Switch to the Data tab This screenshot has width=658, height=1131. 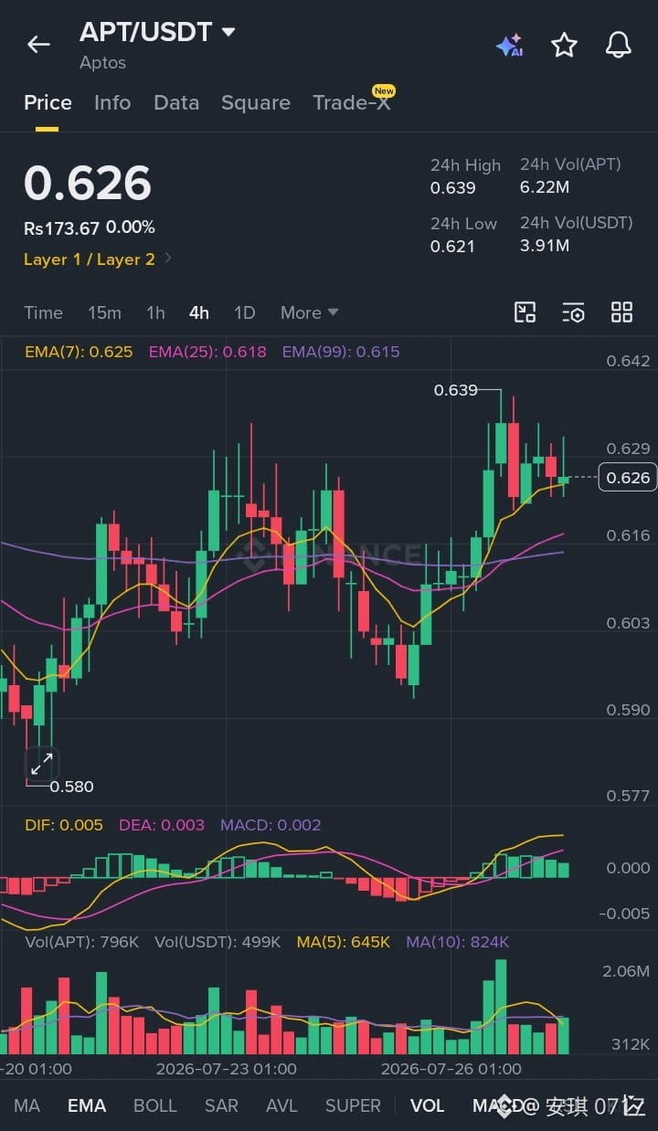point(176,103)
